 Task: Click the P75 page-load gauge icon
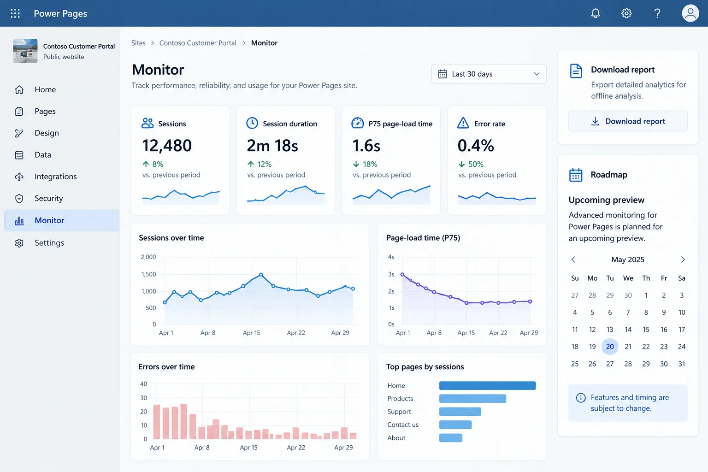click(x=358, y=123)
